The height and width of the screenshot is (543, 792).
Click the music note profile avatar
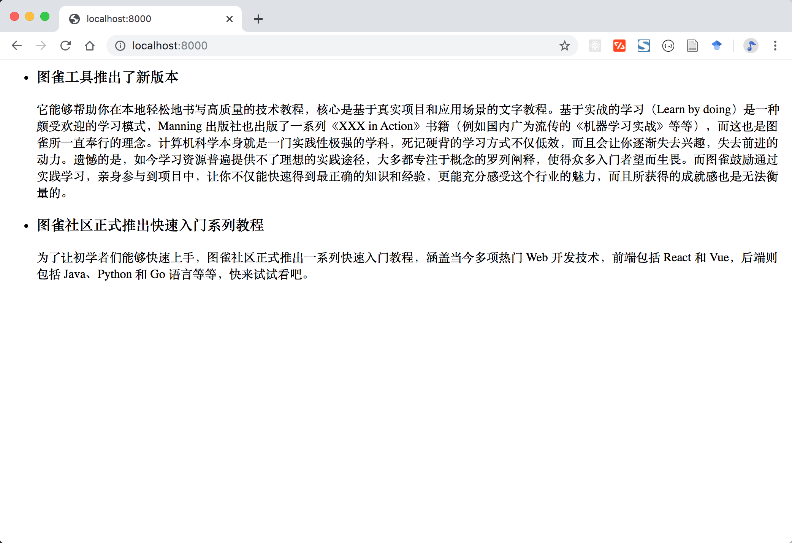point(751,46)
